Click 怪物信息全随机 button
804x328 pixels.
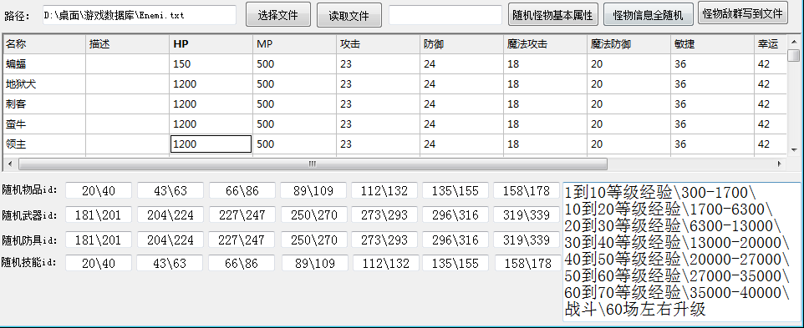click(x=648, y=15)
